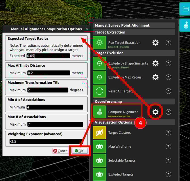Open Run Target Extraction gear settings
This screenshot has height=181, width=190.
[x=155, y=43]
